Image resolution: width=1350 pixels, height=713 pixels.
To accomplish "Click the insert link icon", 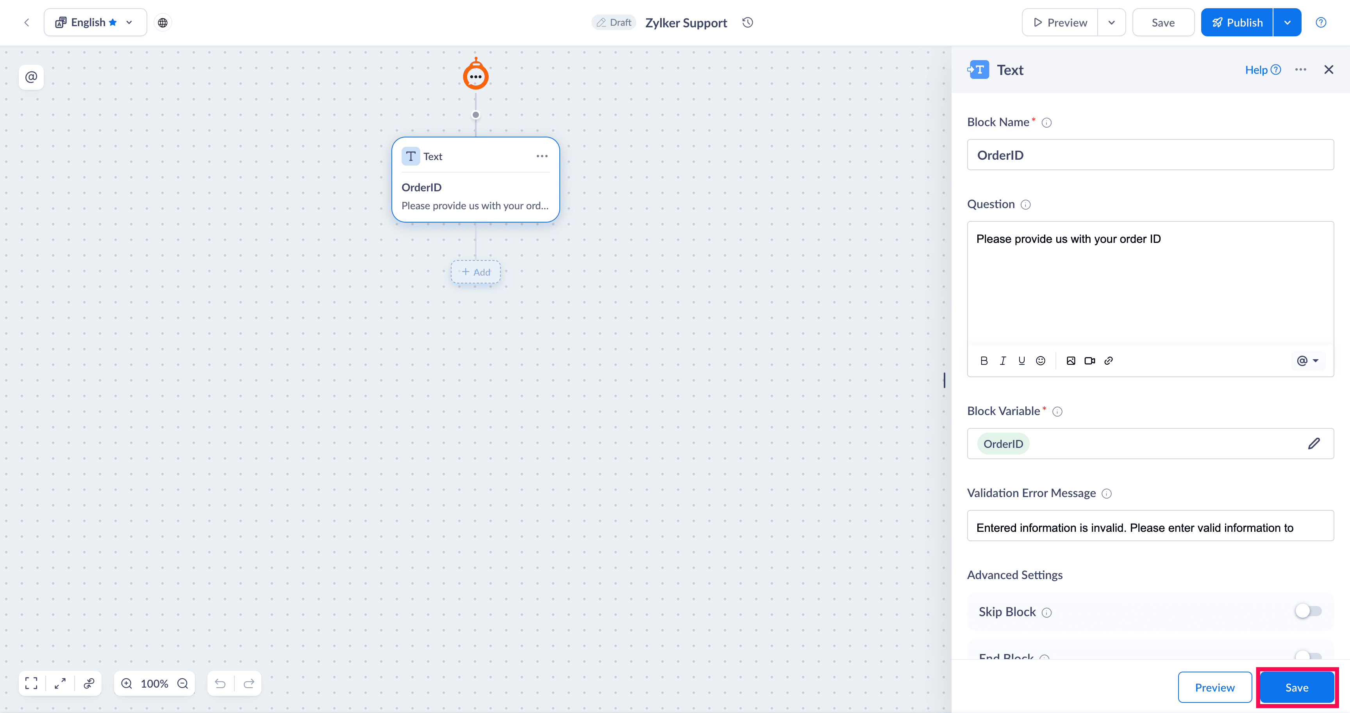I will 1109,360.
